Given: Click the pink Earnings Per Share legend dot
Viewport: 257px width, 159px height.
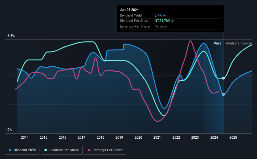Looking at the screenshot, I should [89, 150].
